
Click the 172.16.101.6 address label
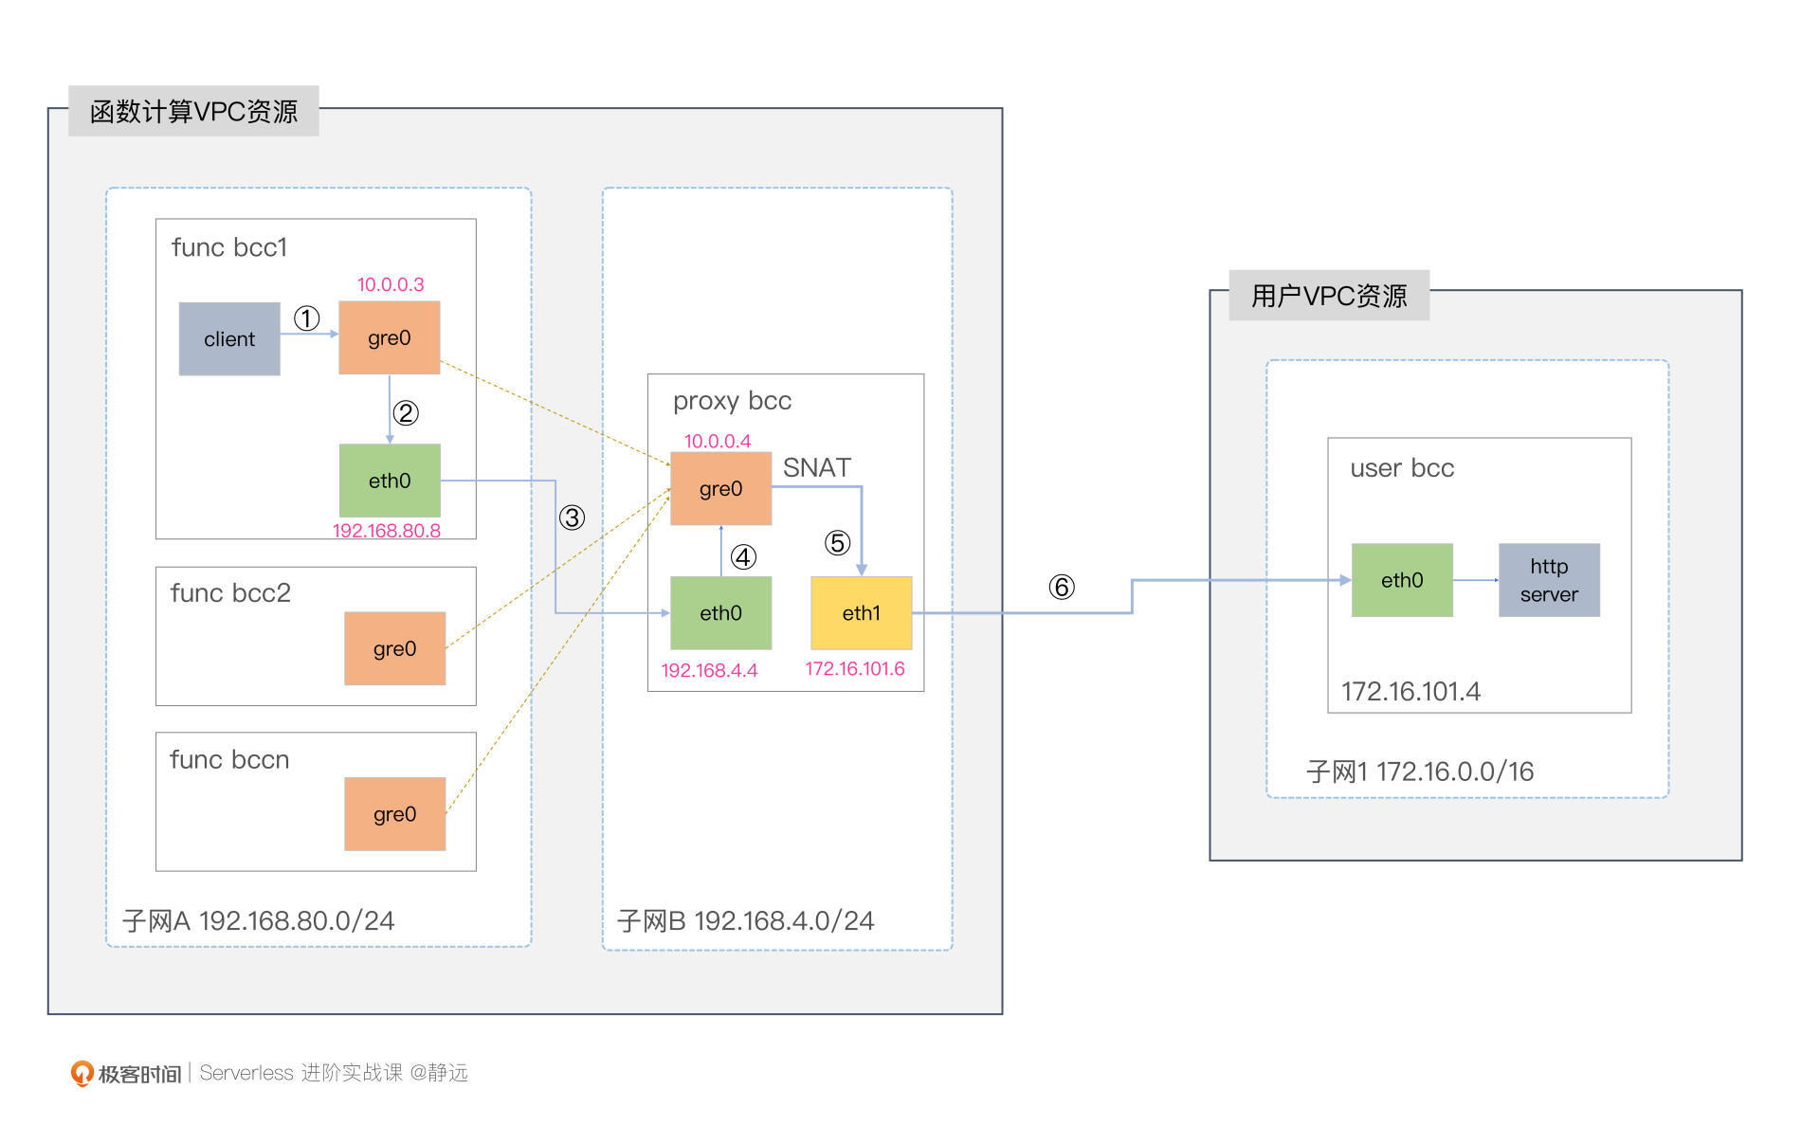click(x=854, y=669)
